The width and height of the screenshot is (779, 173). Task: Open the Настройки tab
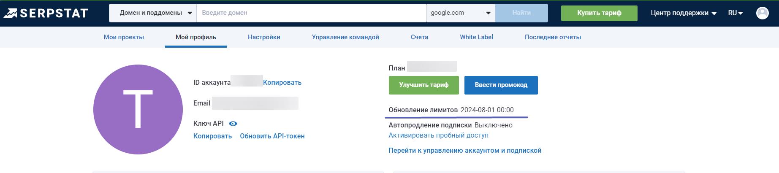tap(264, 37)
